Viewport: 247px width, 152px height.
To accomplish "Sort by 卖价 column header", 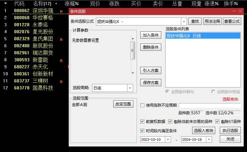I will 158,4.
